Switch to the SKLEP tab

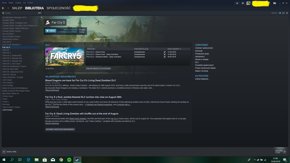pos(17,8)
